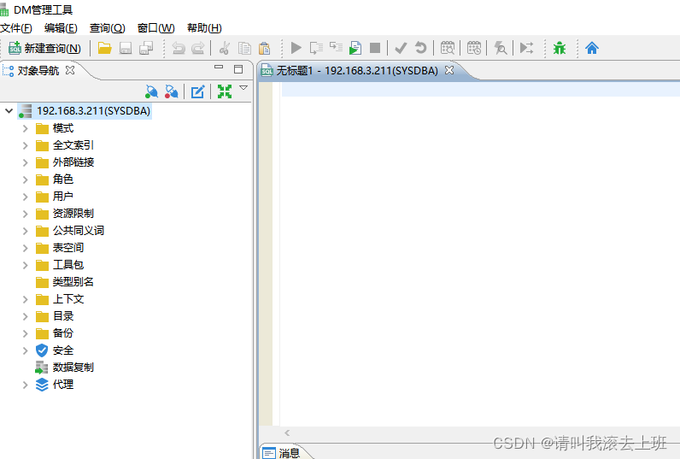
Task: Commit with the checkmark icon
Action: point(401,48)
